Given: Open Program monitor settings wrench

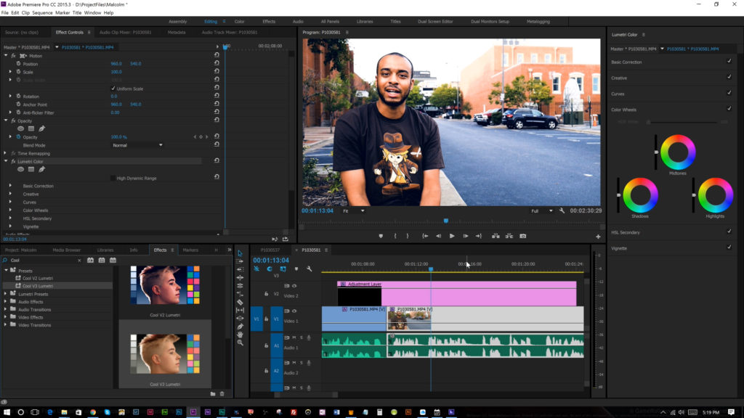Looking at the screenshot, I should coord(562,210).
